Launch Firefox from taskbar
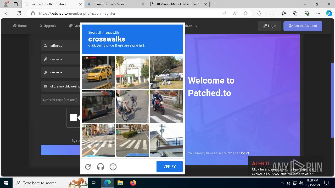This screenshot has width=335, height=188. 133,183
